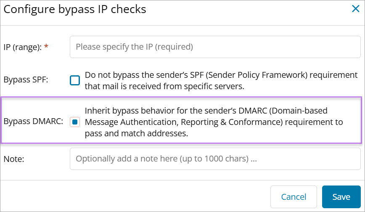
Task: Click the IP (range) input field
Action: tap(215, 47)
